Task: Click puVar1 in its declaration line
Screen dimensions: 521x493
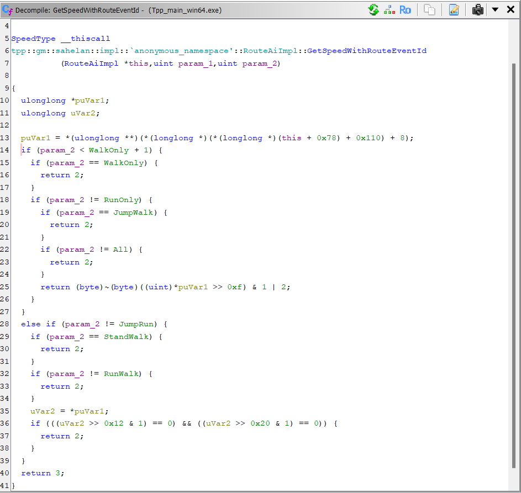Action: coord(90,100)
